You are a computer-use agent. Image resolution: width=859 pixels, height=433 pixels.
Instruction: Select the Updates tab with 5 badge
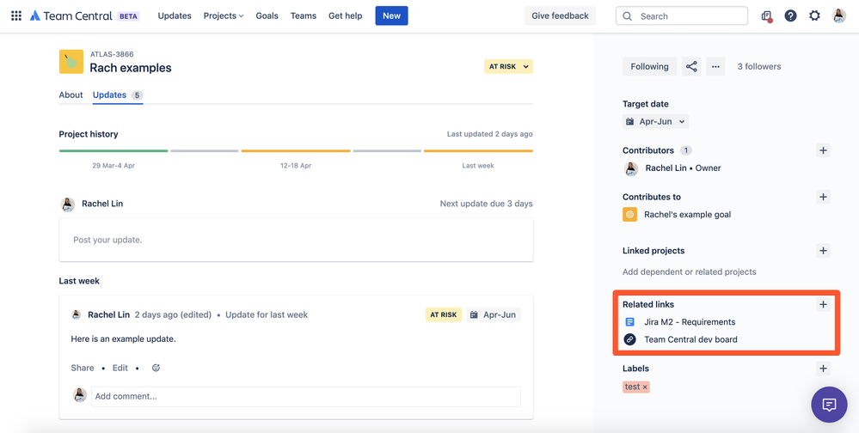(x=118, y=95)
